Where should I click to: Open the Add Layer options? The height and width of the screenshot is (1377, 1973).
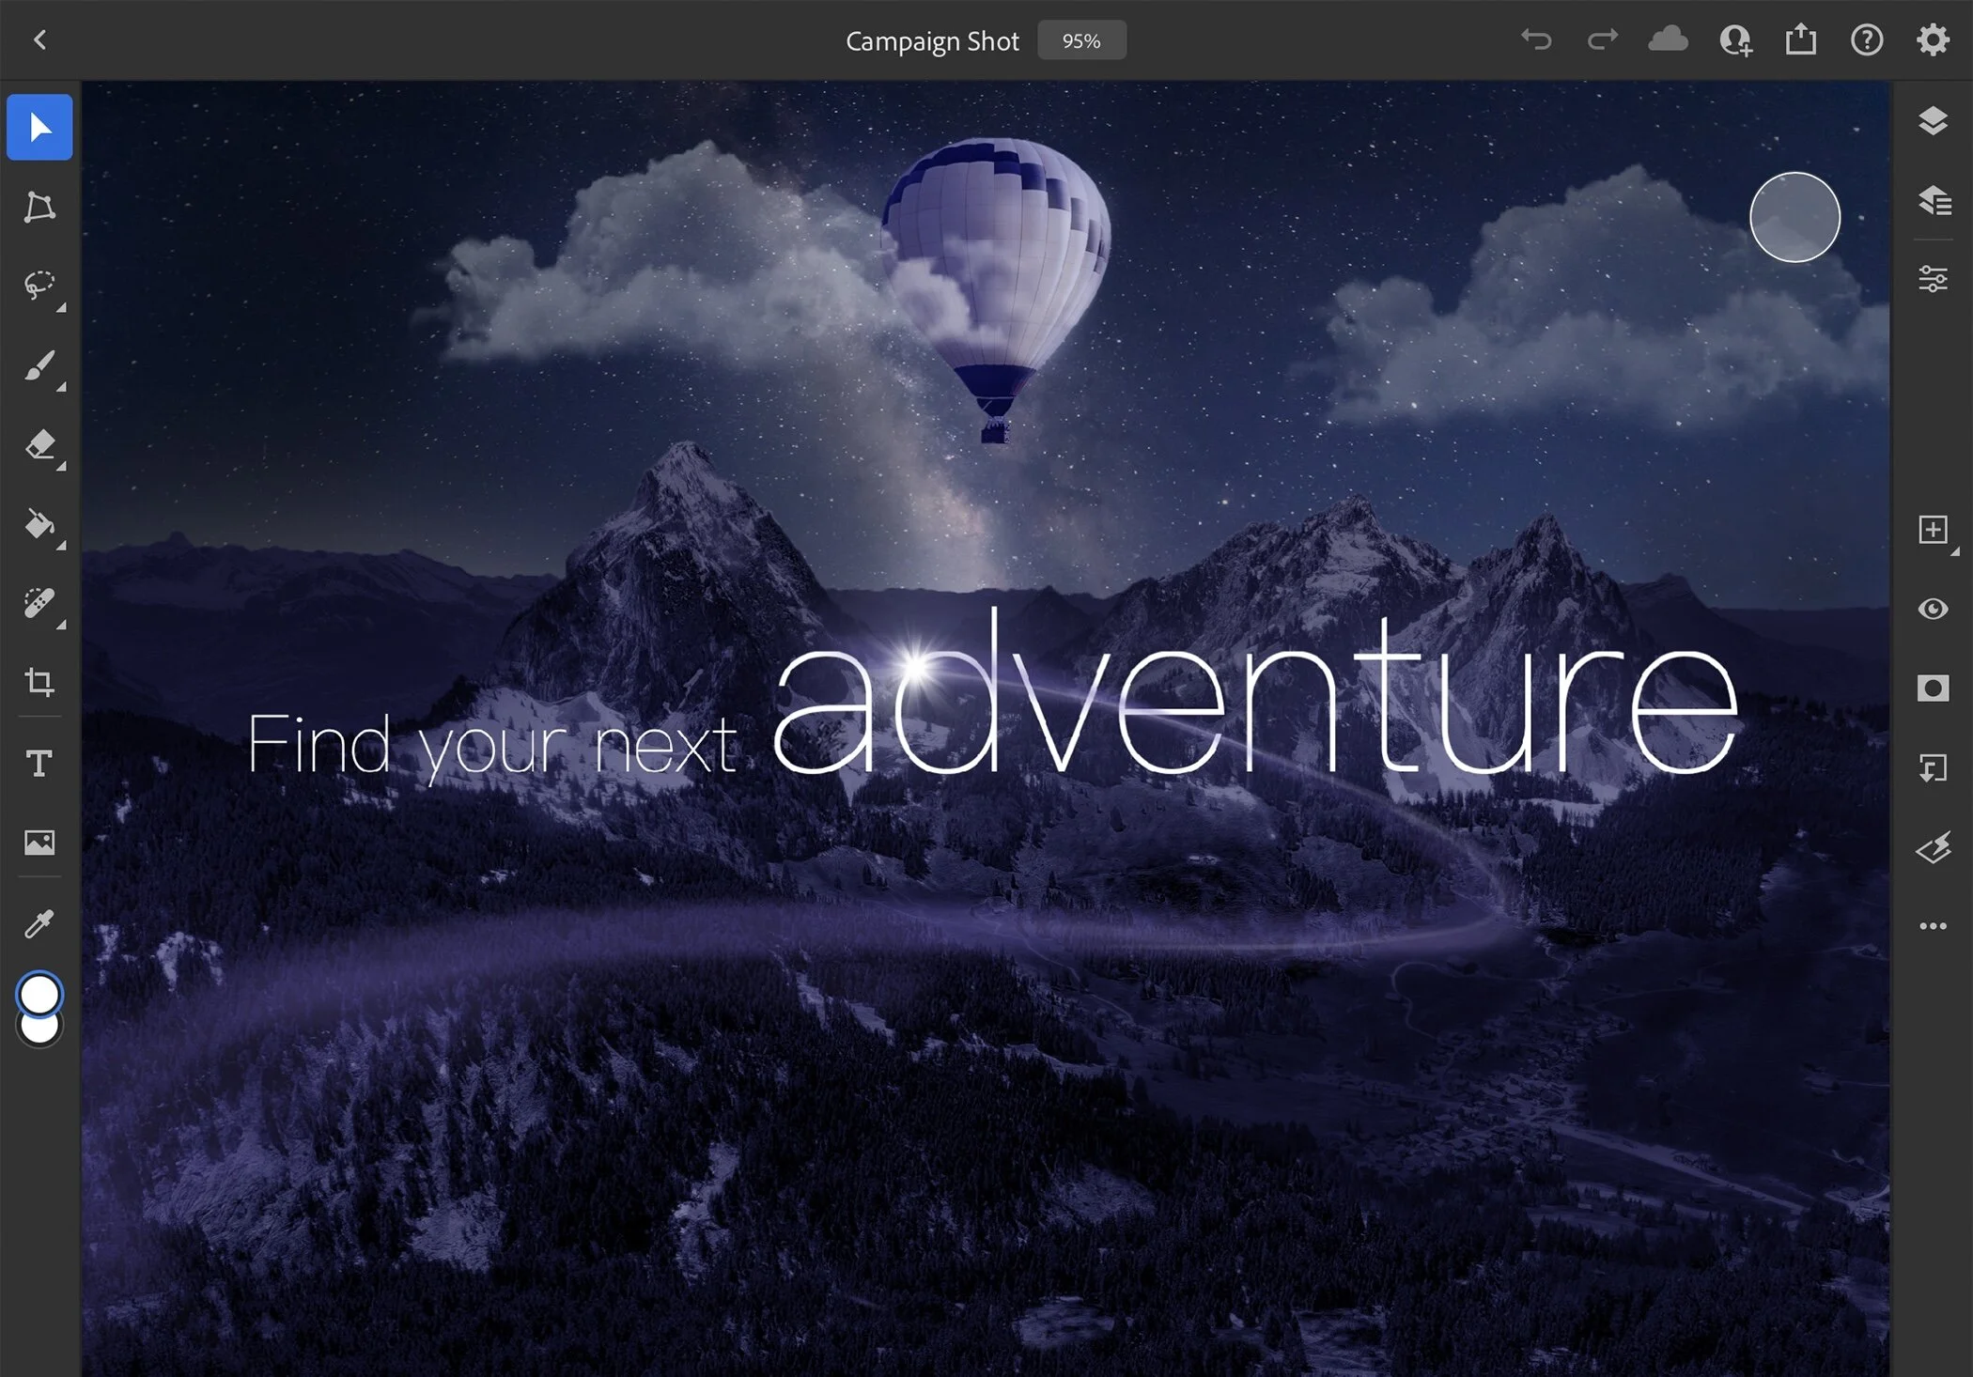tap(1933, 530)
